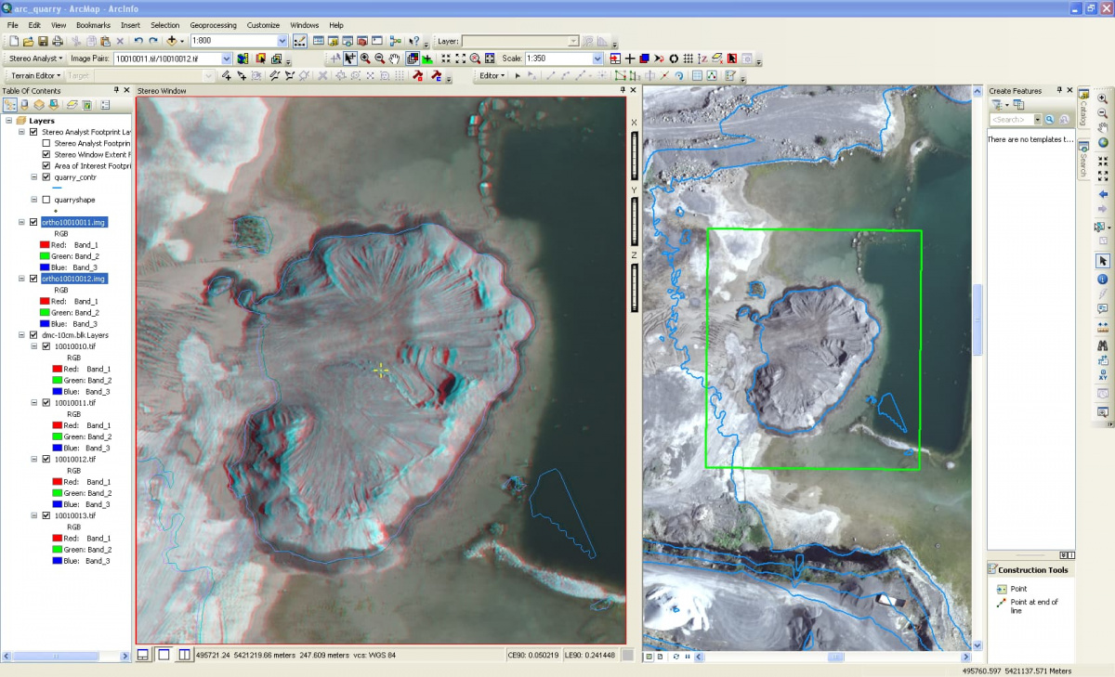The width and height of the screenshot is (1115, 677).
Task: Open the Stereo Scale 1:350 dropdown
Action: pyautogui.click(x=597, y=59)
